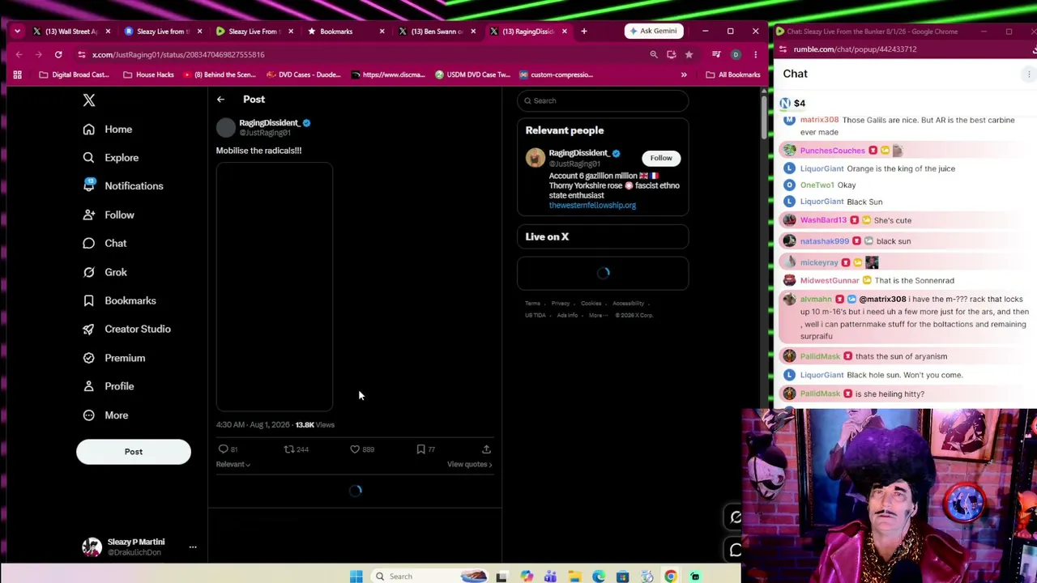
Task: Open Grok in X sidebar
Action: tap(105, 272)
